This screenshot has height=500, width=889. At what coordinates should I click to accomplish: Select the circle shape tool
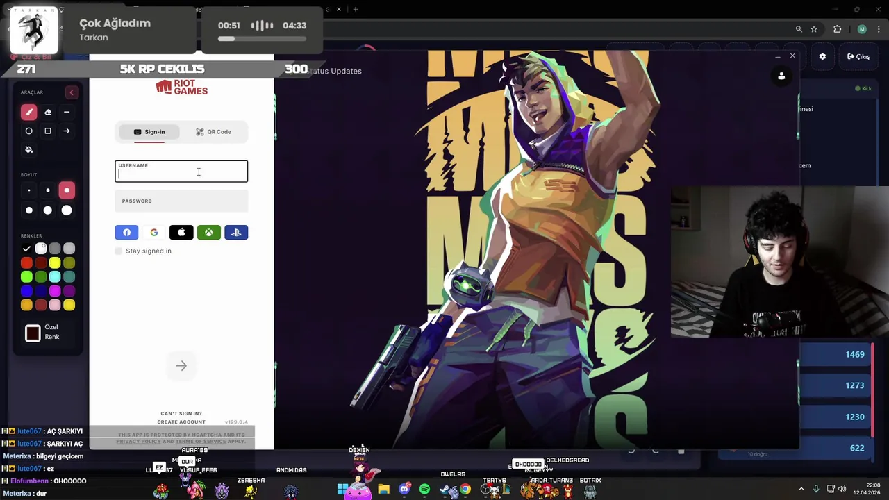[x=28, y=131]
